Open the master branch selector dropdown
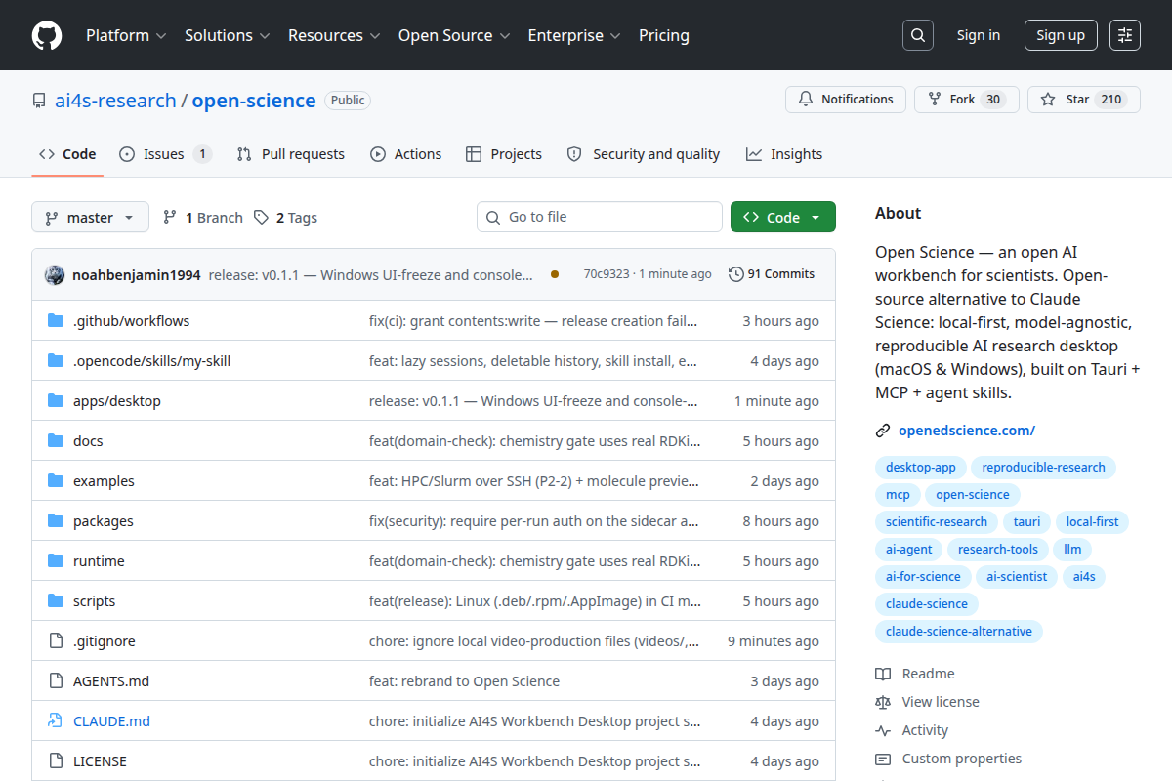Viewport: 1172px width, 781px height. (x=90, y=217)
